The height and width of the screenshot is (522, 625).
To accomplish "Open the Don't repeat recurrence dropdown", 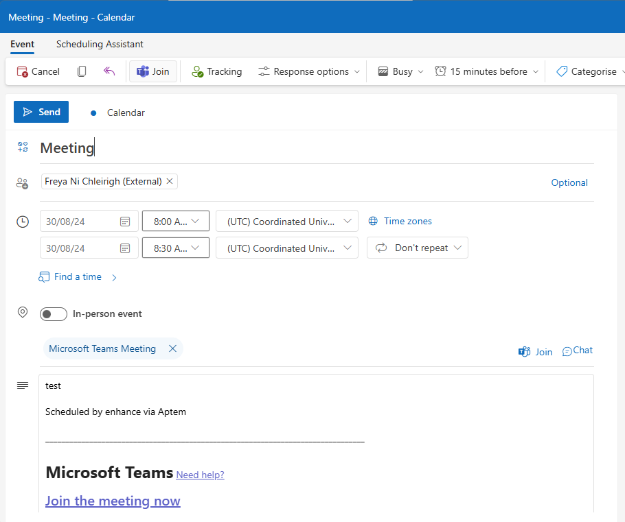I will coord(418,248).
